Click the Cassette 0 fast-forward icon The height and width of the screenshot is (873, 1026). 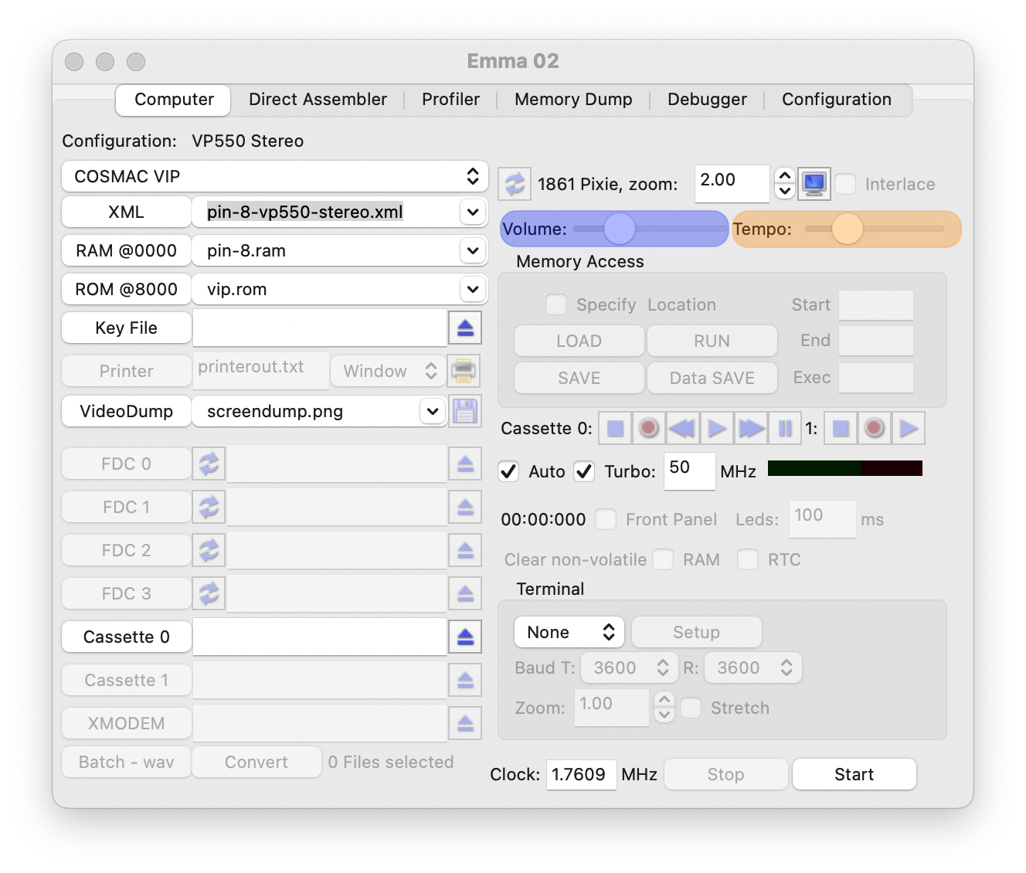tap(751, 428)
